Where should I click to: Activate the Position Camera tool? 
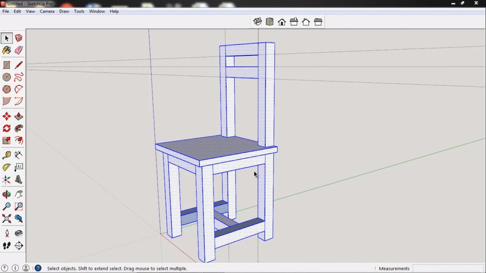tap(7, 234)
